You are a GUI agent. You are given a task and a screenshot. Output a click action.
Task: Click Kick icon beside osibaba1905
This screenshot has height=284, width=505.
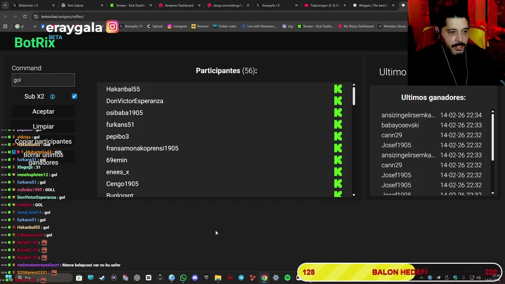(x=338, y=113)
